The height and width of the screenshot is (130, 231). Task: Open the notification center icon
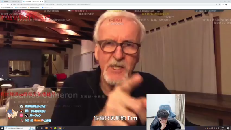(228, 128)
